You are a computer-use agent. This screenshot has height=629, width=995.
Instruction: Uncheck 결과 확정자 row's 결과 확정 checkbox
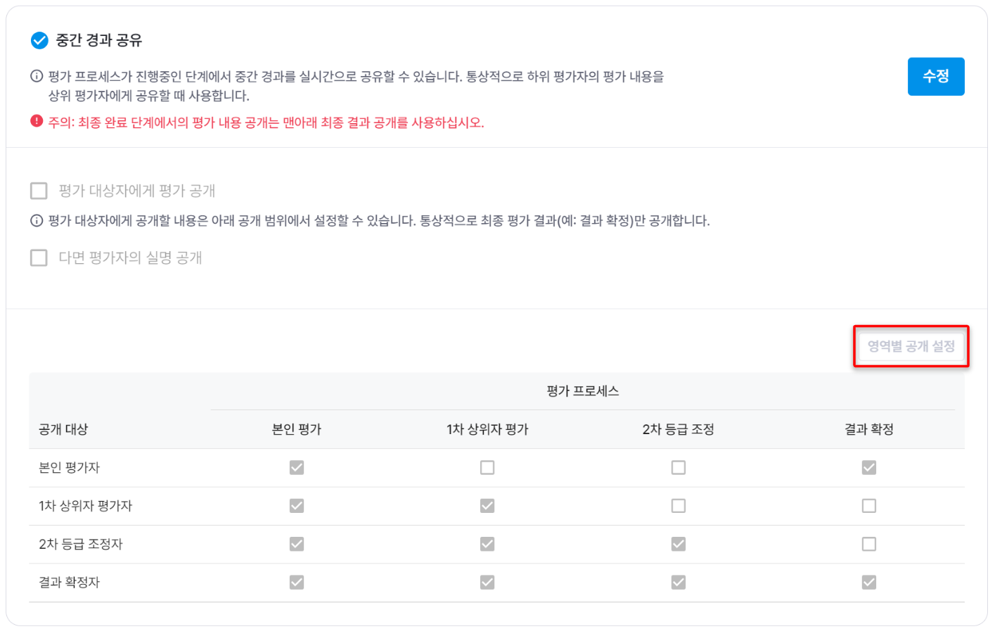click(869, 583)
